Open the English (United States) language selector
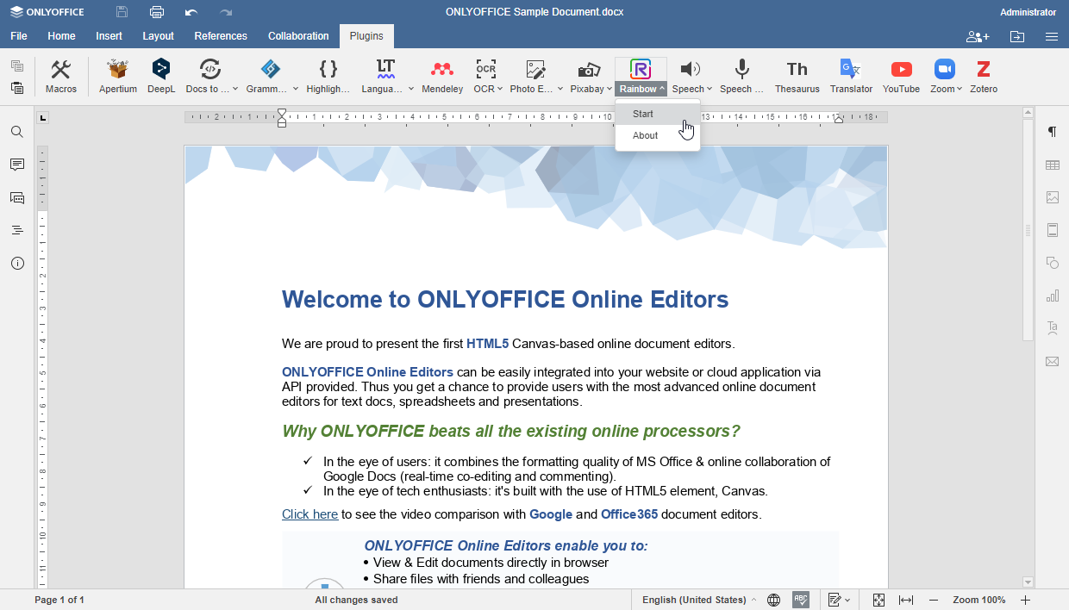The width and height of the screenshot is (1069, 610). [x=699, y=600]
